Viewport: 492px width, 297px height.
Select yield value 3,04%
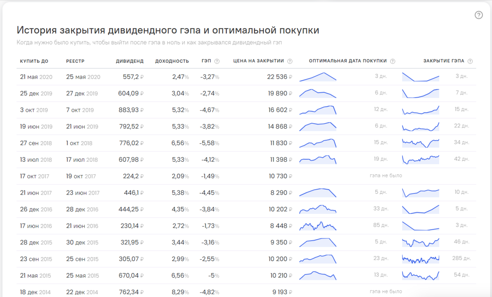[180, 93]
